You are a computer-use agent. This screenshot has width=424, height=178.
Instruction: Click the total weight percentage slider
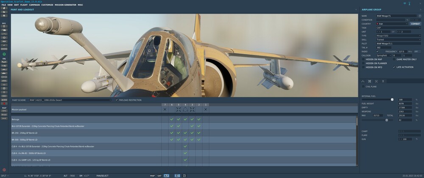click(387, 120)
